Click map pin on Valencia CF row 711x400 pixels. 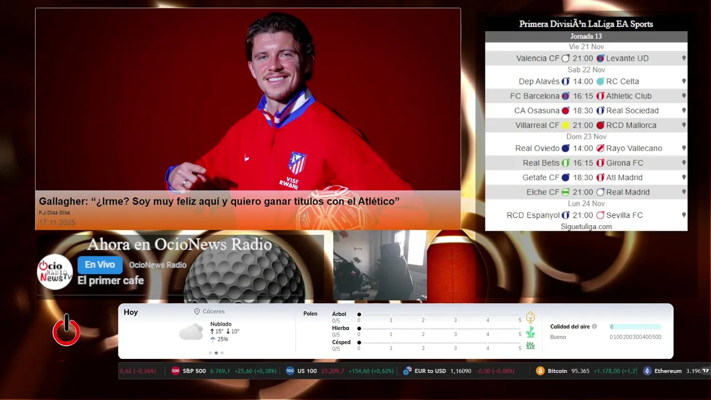(x=684, y=58)
